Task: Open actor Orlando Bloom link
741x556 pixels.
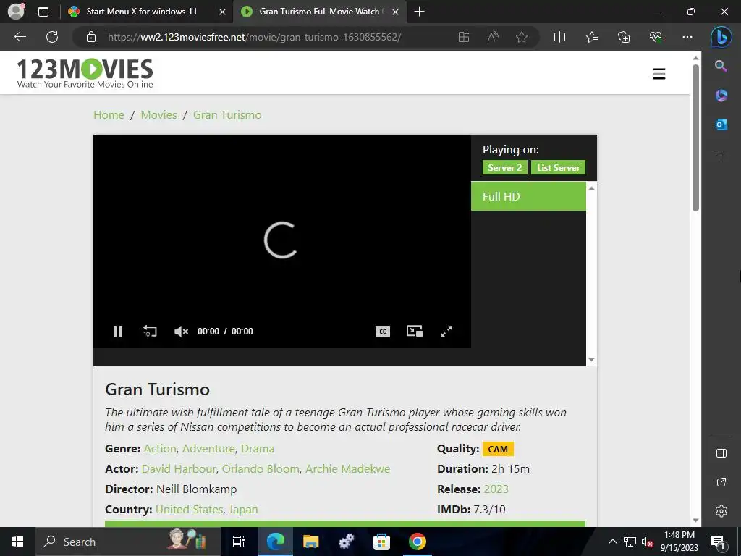Action: (x=261, y=469)
